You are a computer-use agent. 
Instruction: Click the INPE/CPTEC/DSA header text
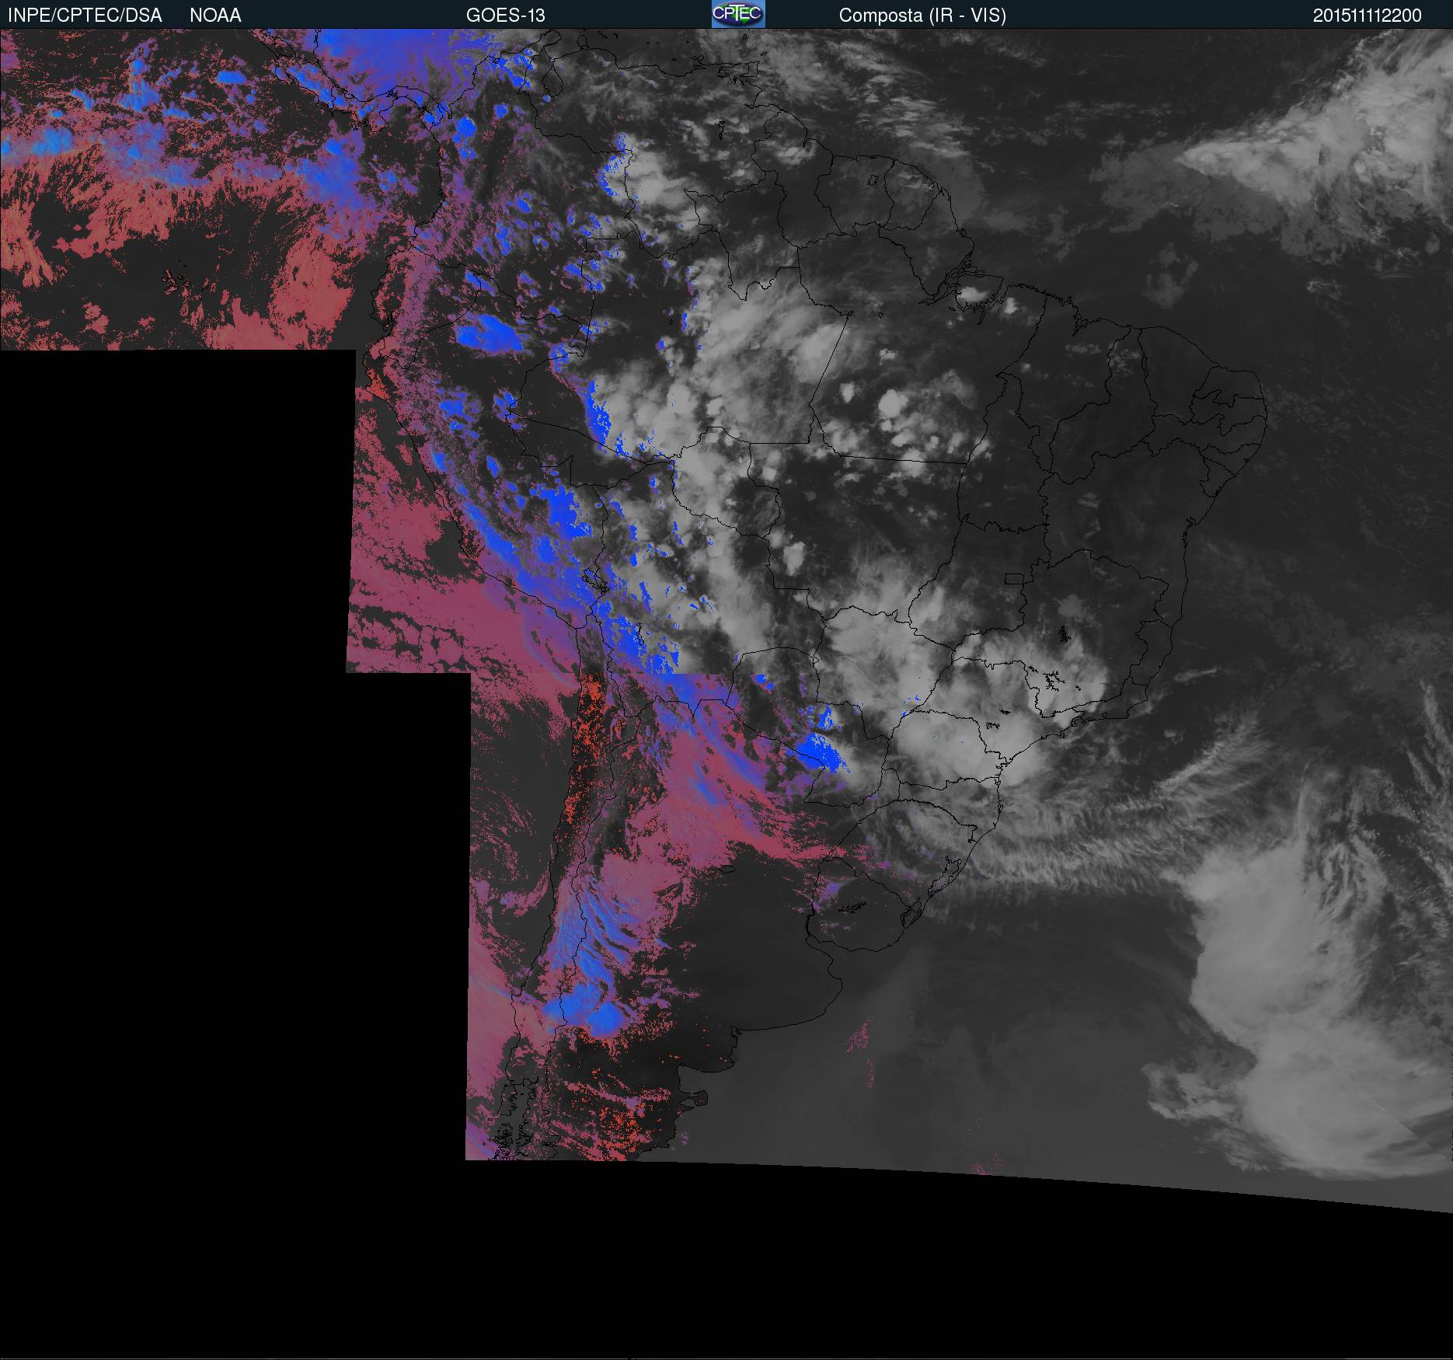pyautogui.click(x=85, y=16)
